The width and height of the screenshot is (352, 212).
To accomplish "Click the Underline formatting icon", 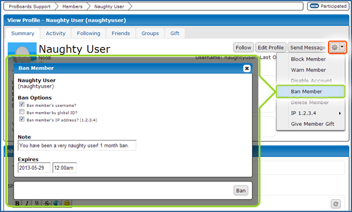I will (37, 203).
